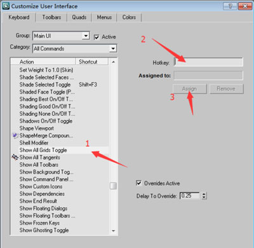Click the Delay To Override up spinner arrow
Screen dimensions: 254x248
pos(204,194)
